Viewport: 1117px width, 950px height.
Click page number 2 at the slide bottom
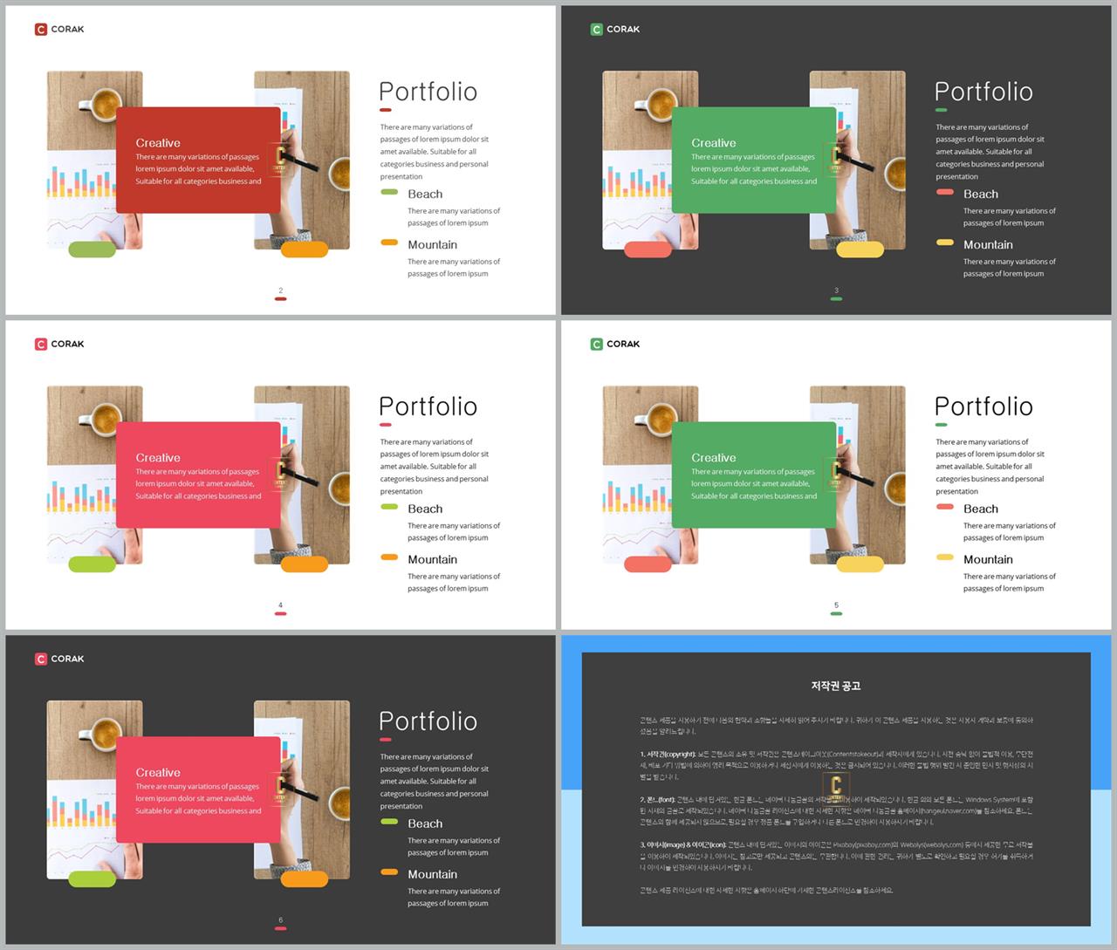click(x=280, y=290)
